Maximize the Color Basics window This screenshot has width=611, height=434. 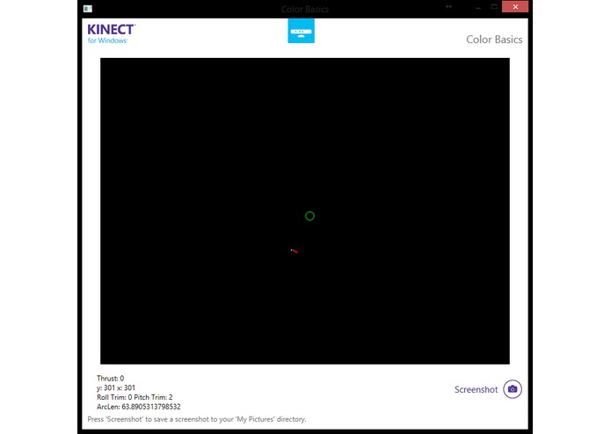(494, 7)
